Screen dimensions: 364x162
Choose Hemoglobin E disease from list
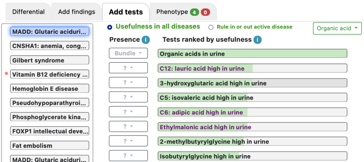click(x=50, y=89)
